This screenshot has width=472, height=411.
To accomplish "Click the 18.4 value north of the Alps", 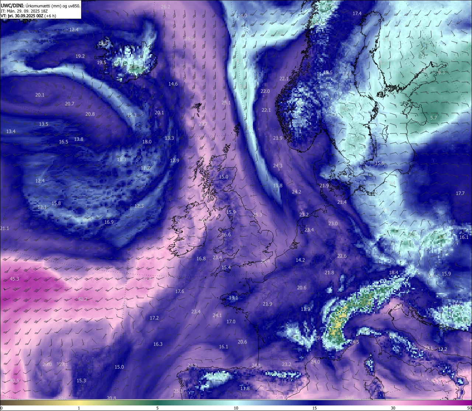I will [393, 273].
